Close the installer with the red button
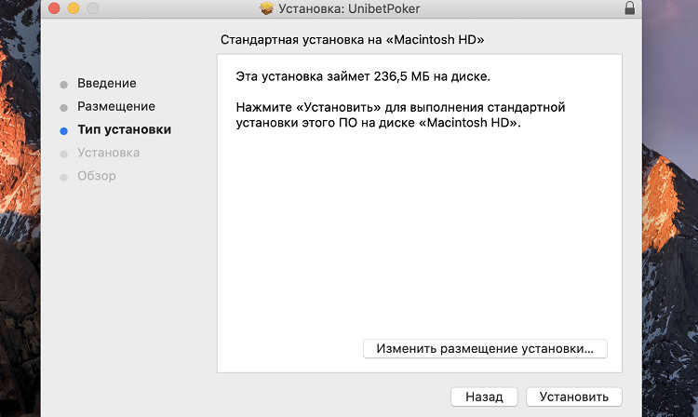698x417 pixels. click(x=53, y=9)
